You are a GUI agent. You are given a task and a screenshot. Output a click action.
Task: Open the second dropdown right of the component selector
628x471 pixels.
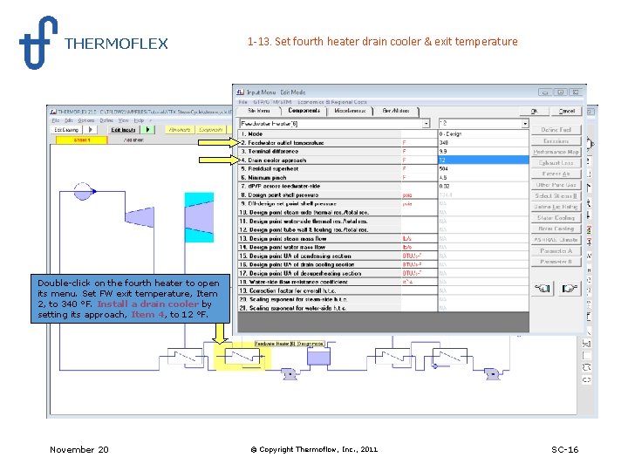click(525, 124)
